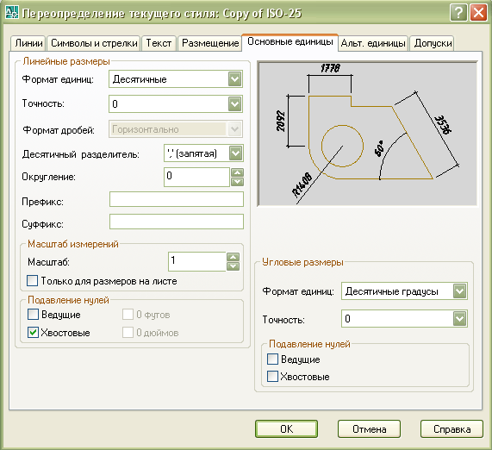
Task: Click the Масштаб value field
Action: click(197, 261)
